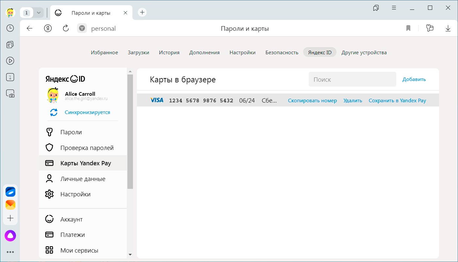Screen dimensions: 458x262
Task: Open bookmarks panel icon in title bar
Action: tap(376, 8)
